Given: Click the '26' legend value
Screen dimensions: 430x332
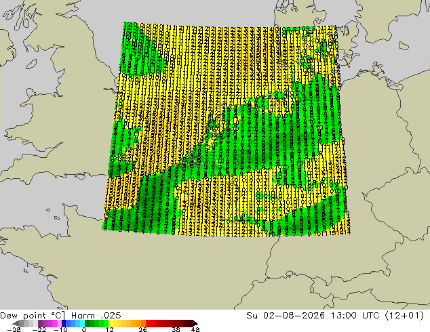Looking at the screenshot, I should pyautogui.click(x=142, y=329).
